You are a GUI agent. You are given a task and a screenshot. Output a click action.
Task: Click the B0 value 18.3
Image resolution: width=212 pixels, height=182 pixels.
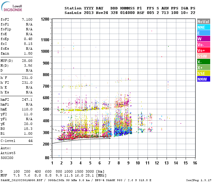[28, 129]
